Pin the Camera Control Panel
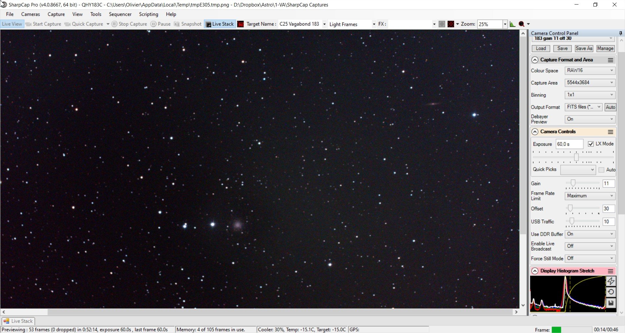 pyautogui.click(x=621, y=33)
